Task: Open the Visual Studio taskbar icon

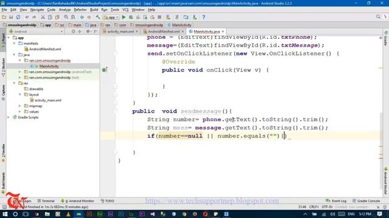Action: 153,214
